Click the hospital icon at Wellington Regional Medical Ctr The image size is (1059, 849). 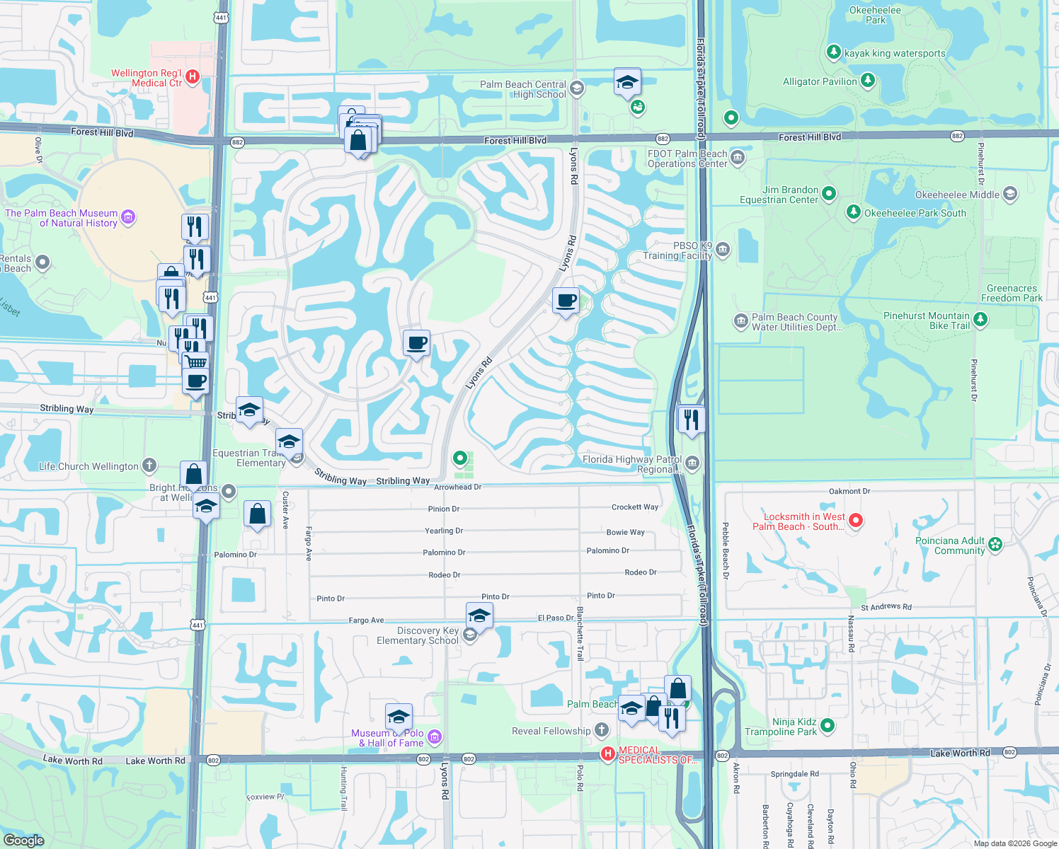pyautogui.click(x=192, y=76)
